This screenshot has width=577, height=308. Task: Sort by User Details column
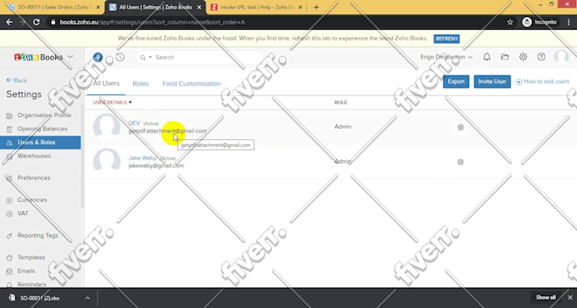point(112,103)
